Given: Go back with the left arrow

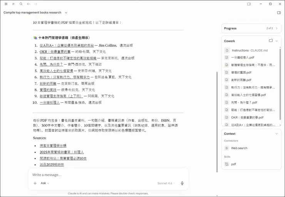Looking at the screenshot, I should (x=28, y=4).
